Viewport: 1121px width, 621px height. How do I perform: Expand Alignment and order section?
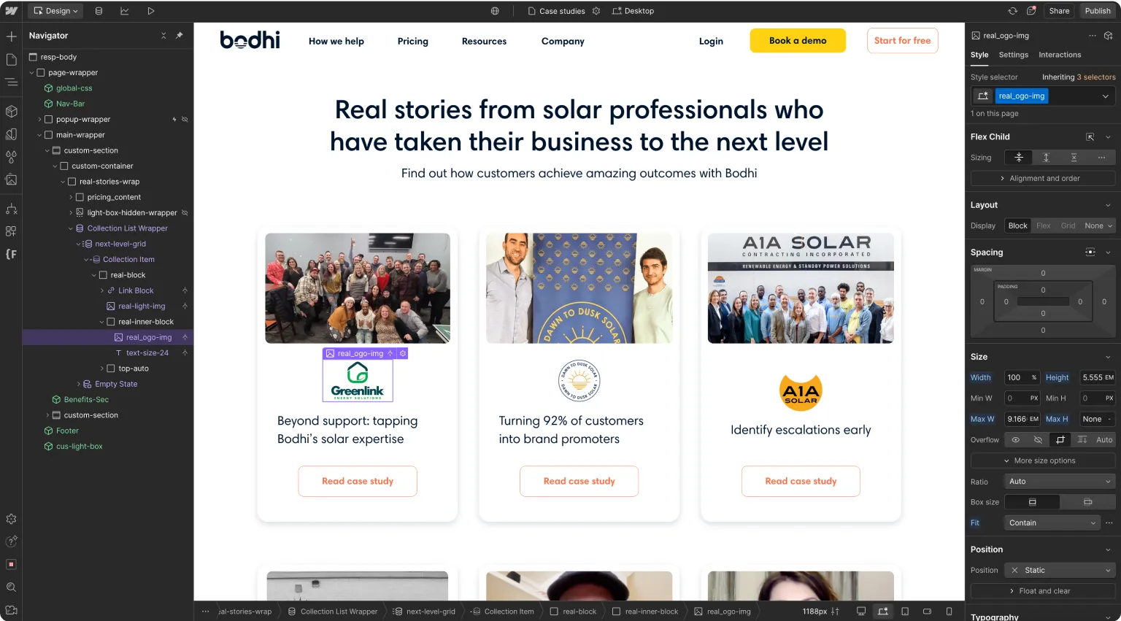tap(1043, 178)
